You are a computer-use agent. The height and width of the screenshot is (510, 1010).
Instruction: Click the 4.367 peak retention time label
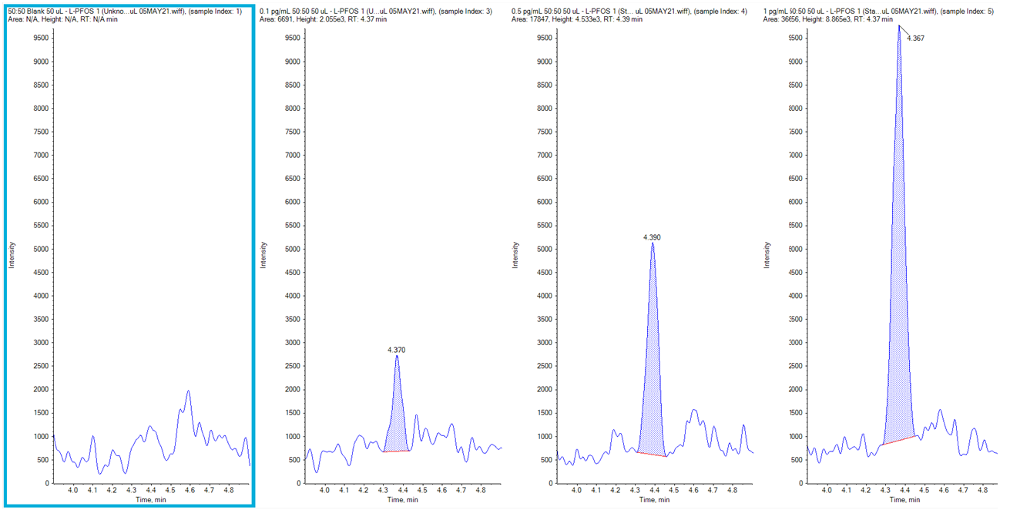[x=914, y=37]
